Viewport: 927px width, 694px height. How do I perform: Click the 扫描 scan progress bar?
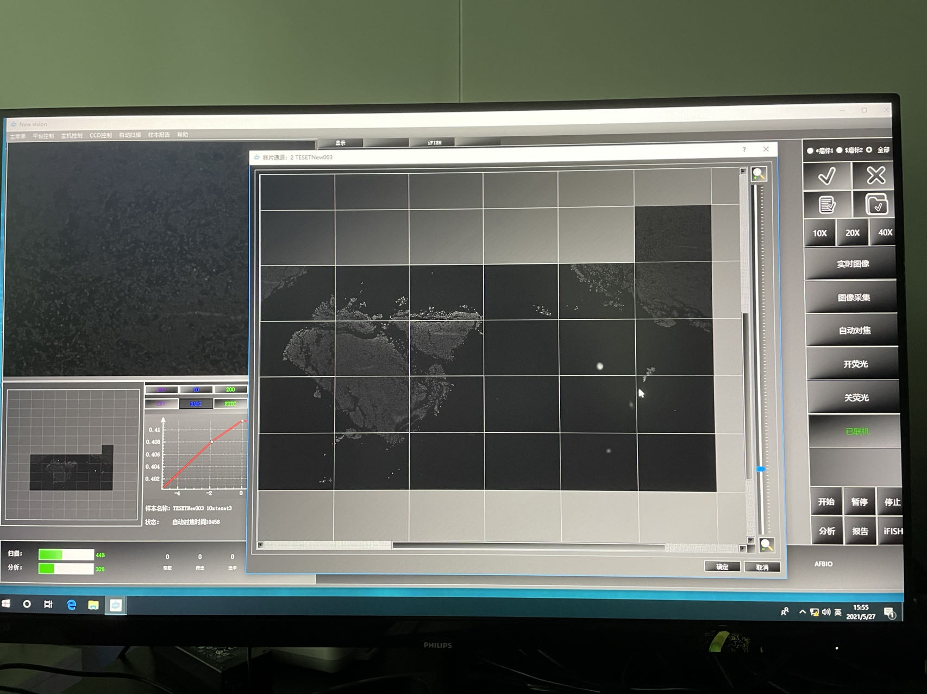click(66, 554)
